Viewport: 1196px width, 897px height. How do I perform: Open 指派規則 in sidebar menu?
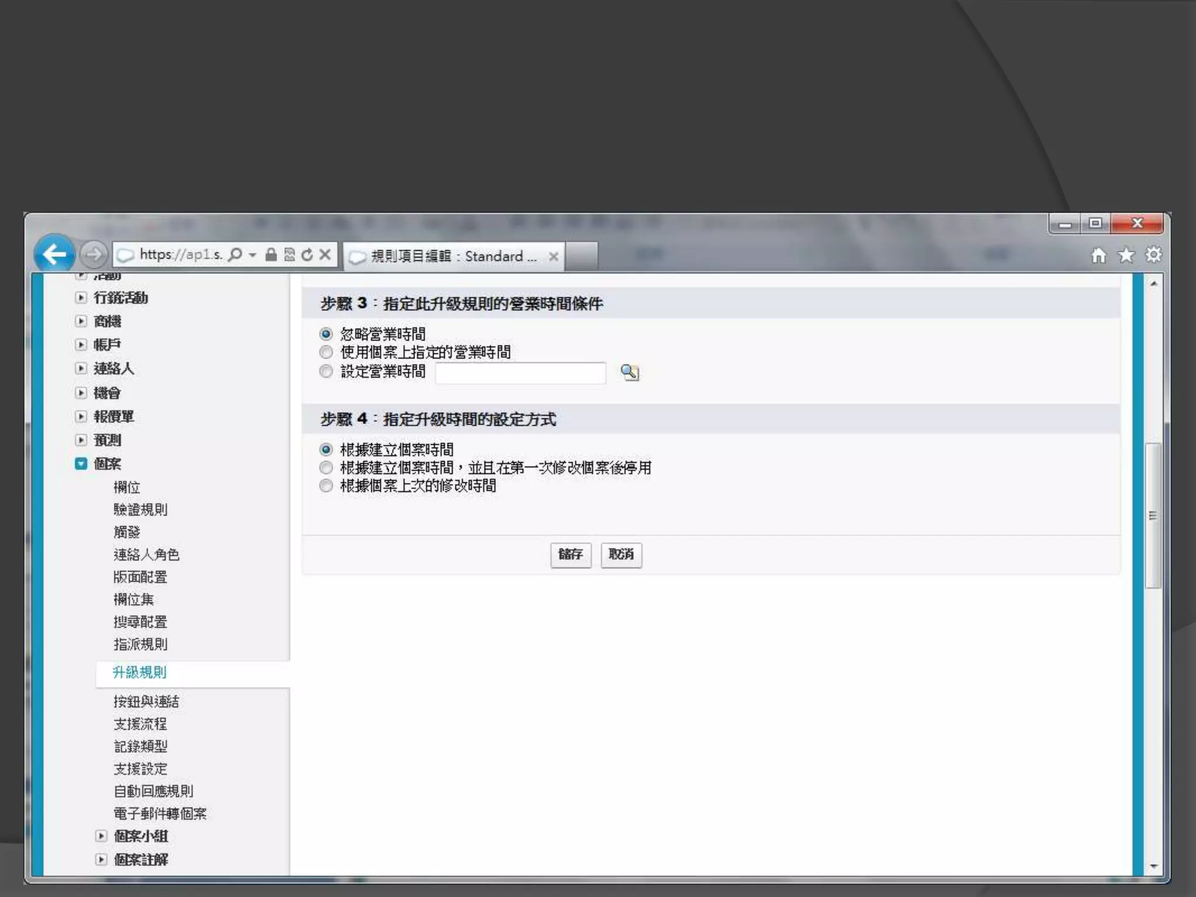point(140,644)
